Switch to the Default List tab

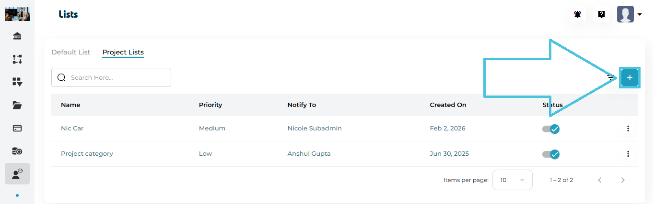(x=70, y=52)
